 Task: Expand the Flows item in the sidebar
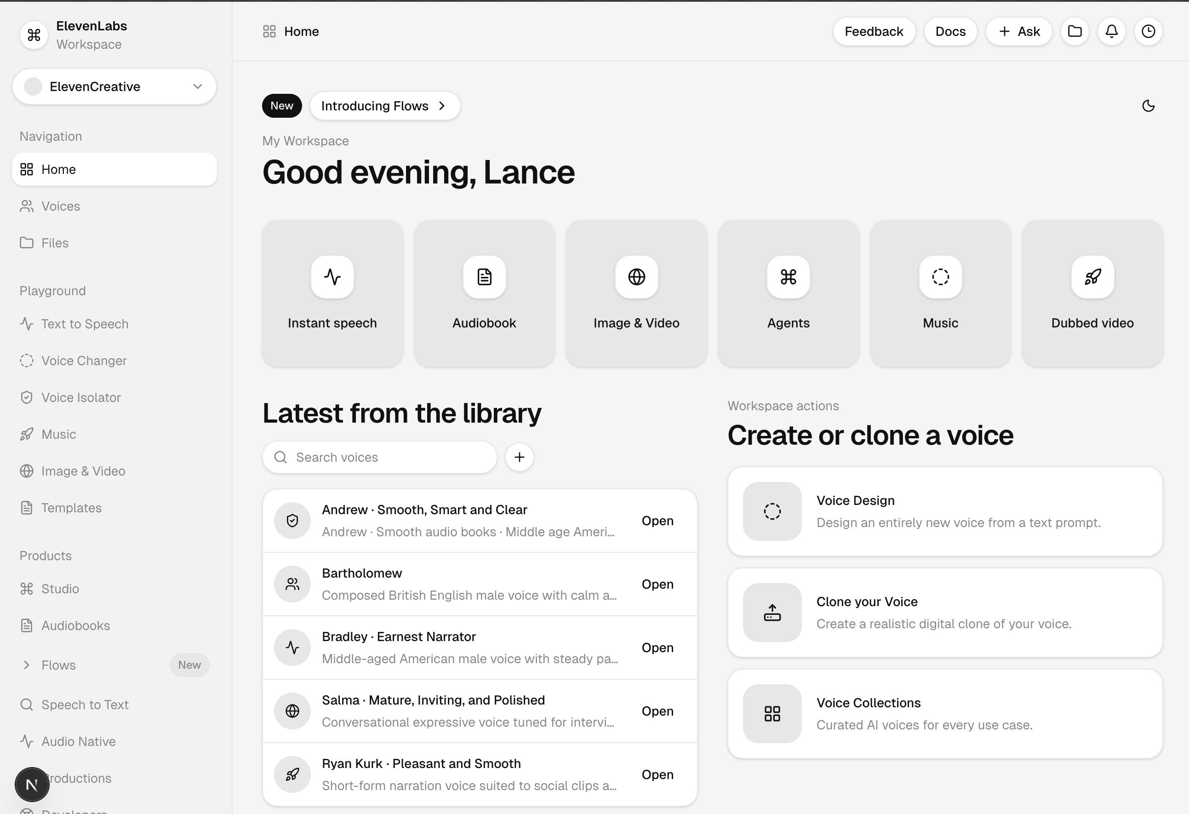(x=27, y=665)
